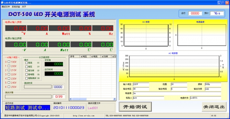The height and width of the screenshot is (119, 230).
Task: Open the 测试文件 menu
Action: pos(6,7)
